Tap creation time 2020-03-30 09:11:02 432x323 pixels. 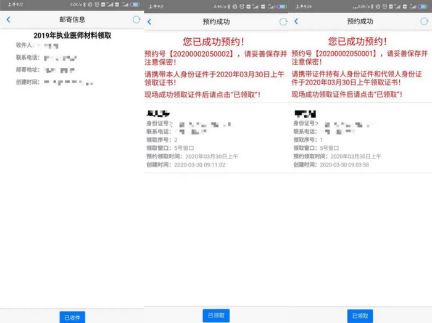[199, 165]
